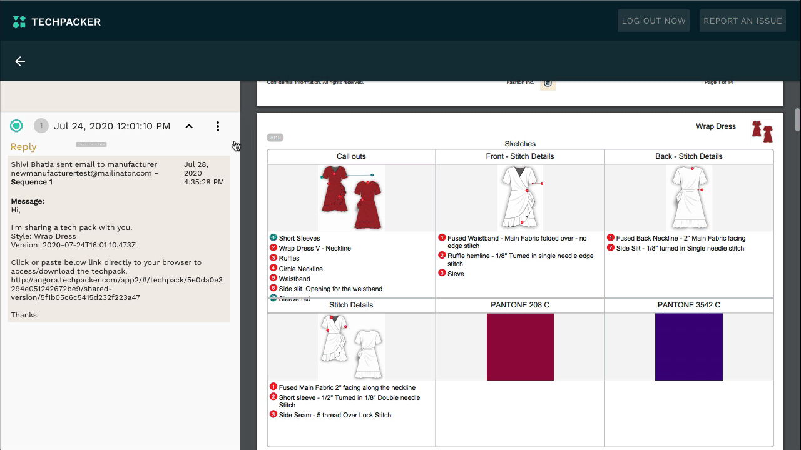The image size is (801, 450).
Task: Click callout marker 5 Waistband
Action: [x=273, y=278]
